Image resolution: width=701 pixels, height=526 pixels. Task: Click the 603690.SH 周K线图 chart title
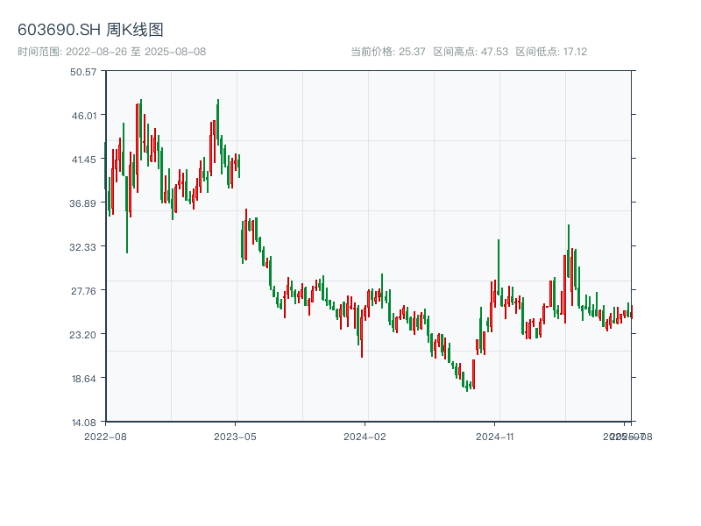pyautogui.click(x=90, y=31)
